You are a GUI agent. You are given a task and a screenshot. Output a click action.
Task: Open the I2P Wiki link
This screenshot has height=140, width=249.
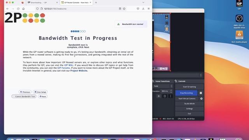(x=68, y=65)
